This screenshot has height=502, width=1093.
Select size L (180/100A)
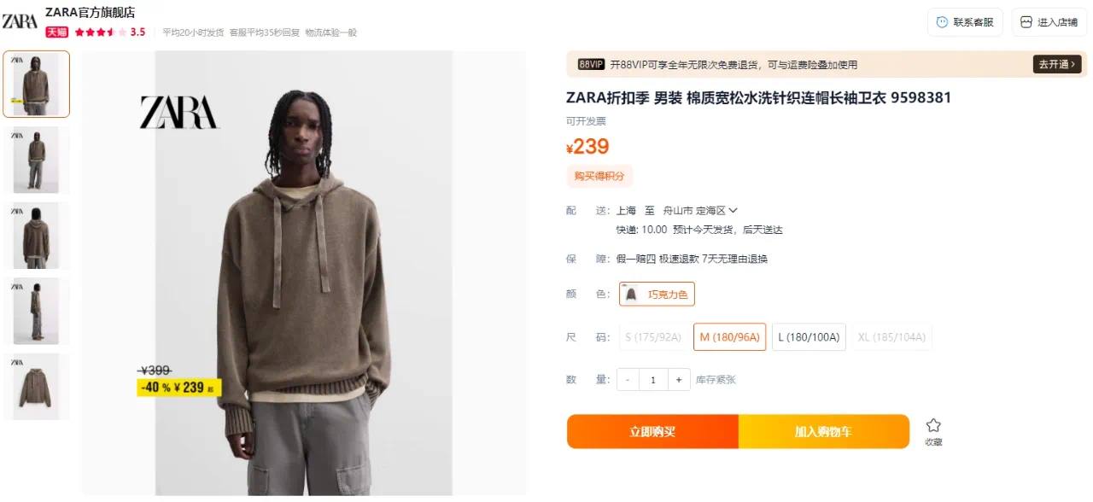[x=809, y=337]
